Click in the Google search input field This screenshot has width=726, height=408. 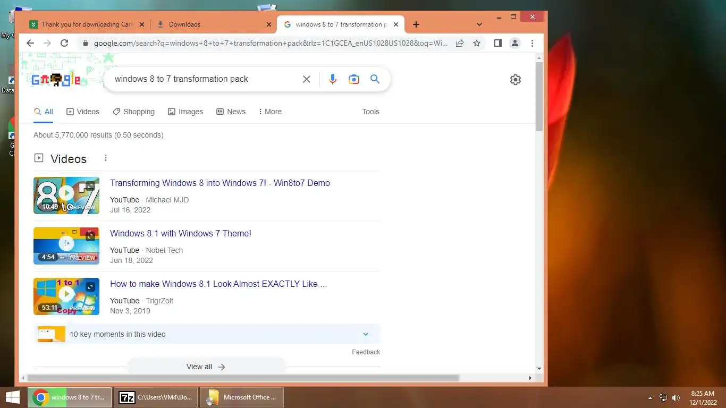205,79
